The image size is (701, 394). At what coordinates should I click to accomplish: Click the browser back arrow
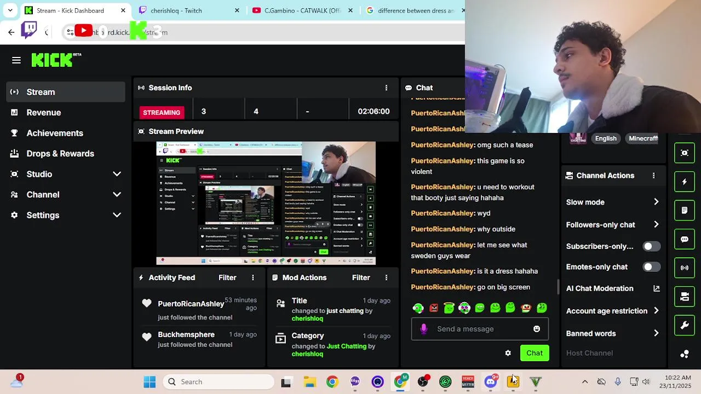[11, 32]
